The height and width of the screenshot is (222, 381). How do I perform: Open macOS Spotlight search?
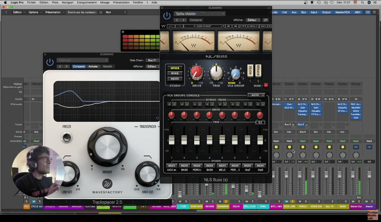[x=362, y=3]
